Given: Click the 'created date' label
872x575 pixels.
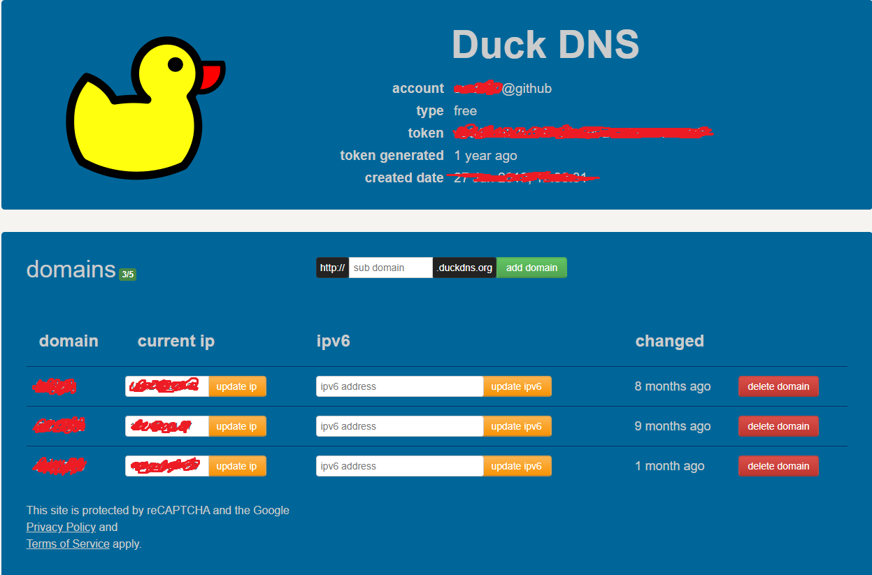Looking at the screenshot, I should [x=404, y=178].
